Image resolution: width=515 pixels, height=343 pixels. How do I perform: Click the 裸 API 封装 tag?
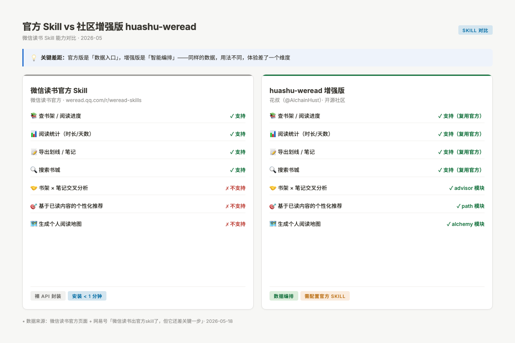pos(48,296)
